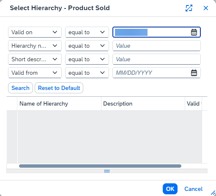The image size is (216, 196).
Task: Expand the Hierarchy name field dropdown
Action: click(35, 46)
